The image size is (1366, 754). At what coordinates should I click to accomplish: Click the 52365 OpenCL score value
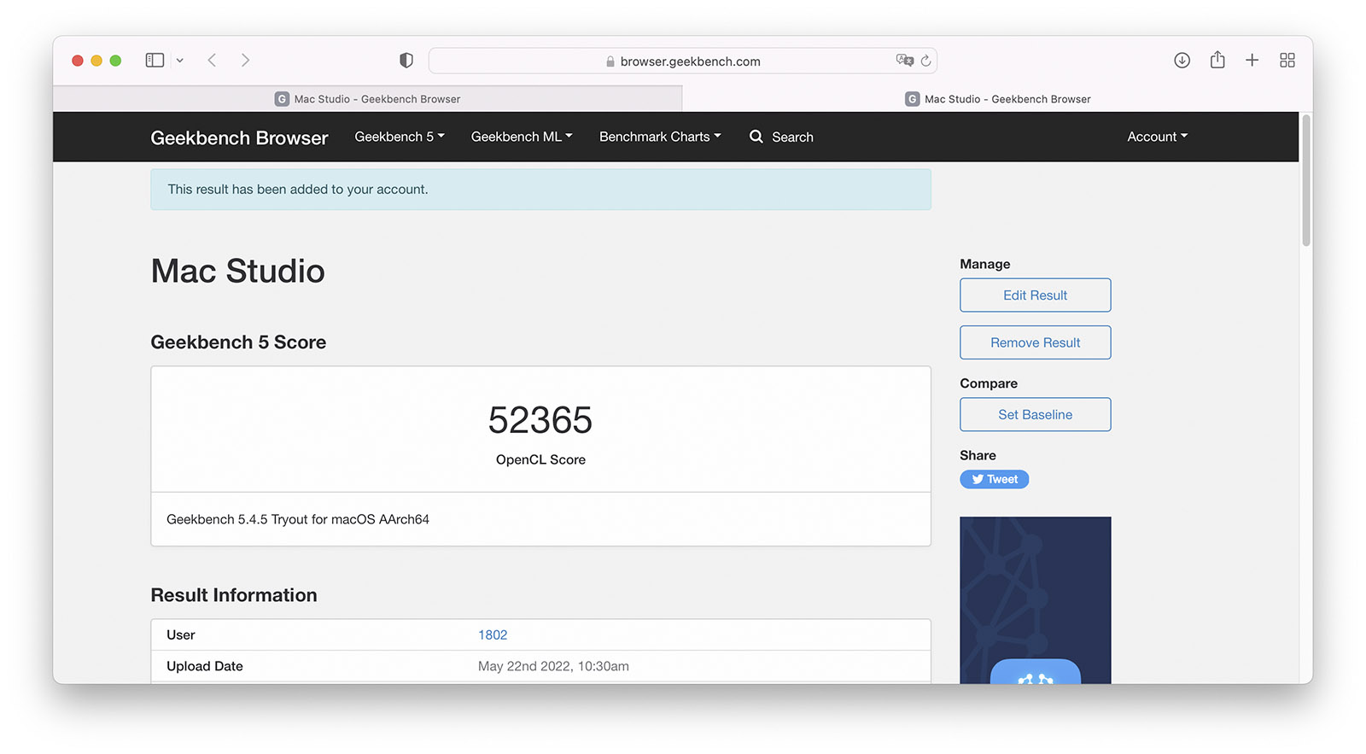click(x=540, y=420)
